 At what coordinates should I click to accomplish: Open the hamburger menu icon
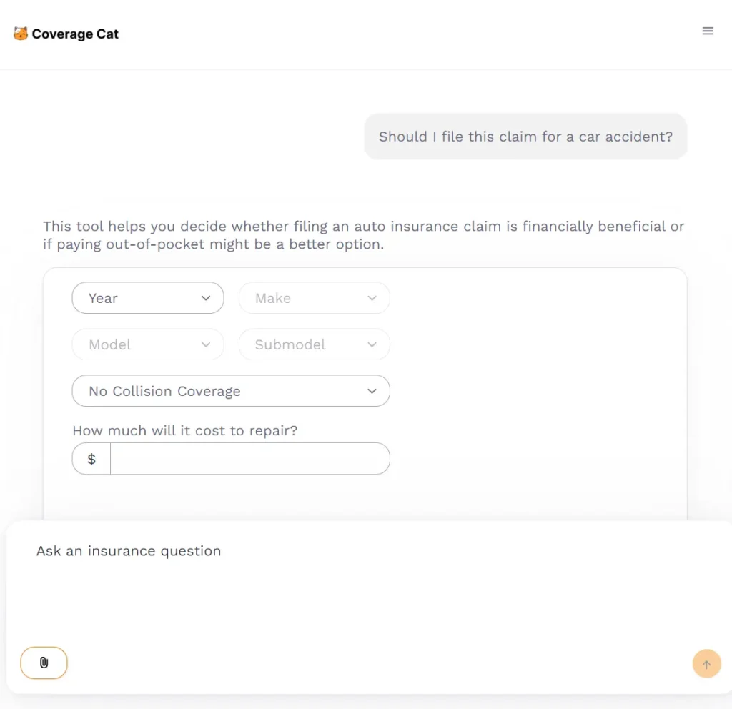[x=708, y=31]
